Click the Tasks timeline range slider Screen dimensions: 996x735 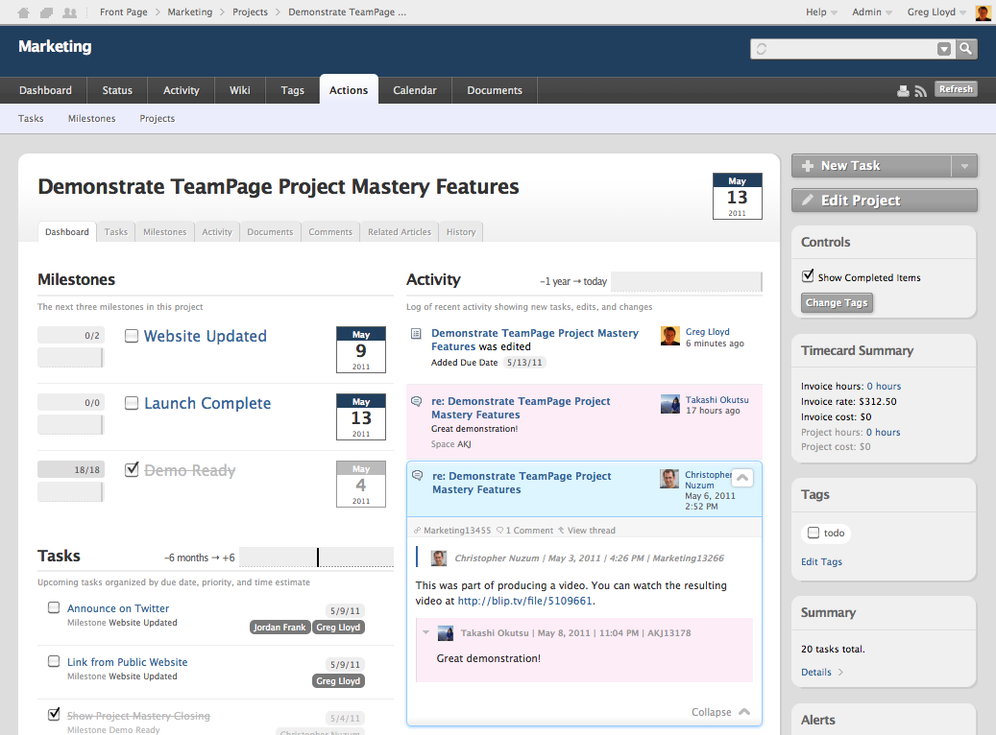316,557
